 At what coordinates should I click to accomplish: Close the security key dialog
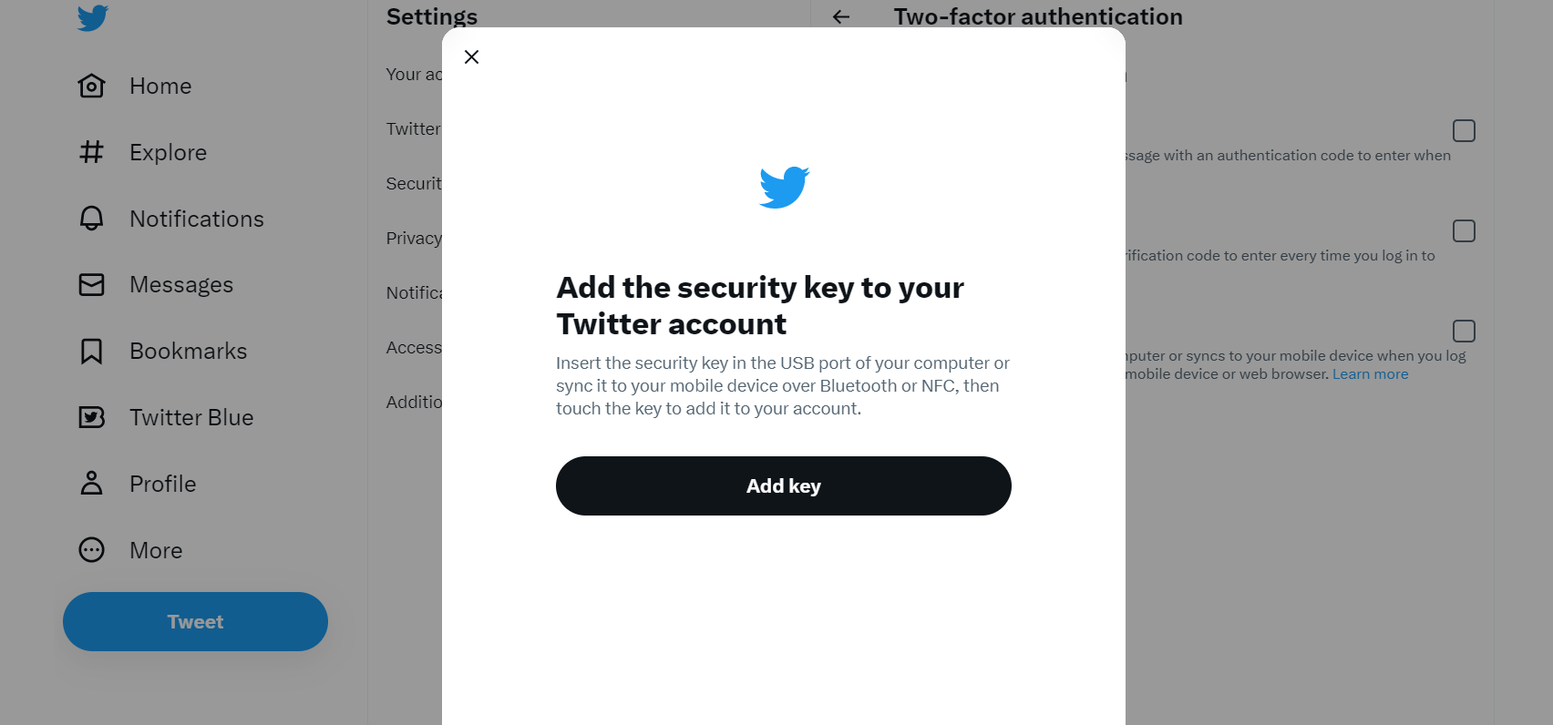pyautogui.click(x=471, y=57)
